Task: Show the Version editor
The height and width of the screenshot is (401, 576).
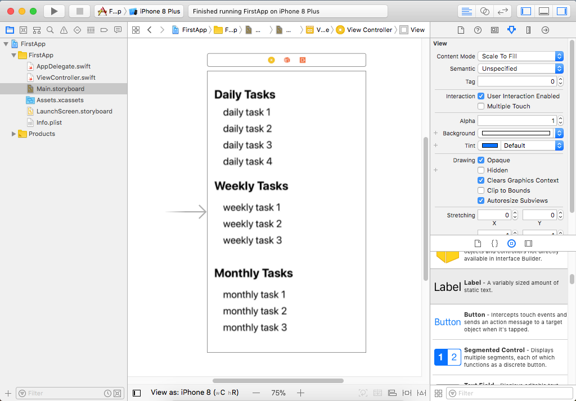Action: click(502, 11)
